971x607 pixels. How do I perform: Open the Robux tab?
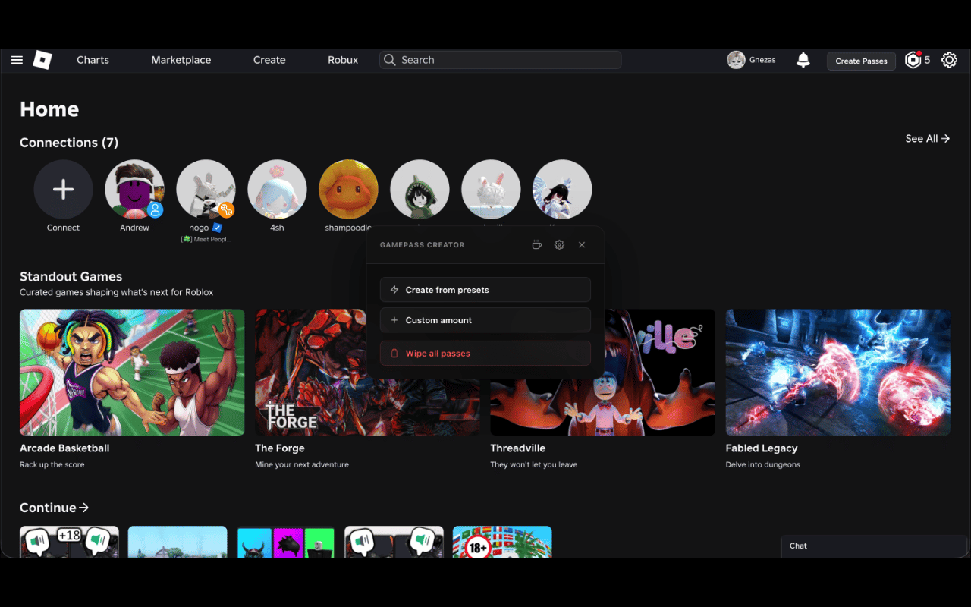click(x=343, y=60)
